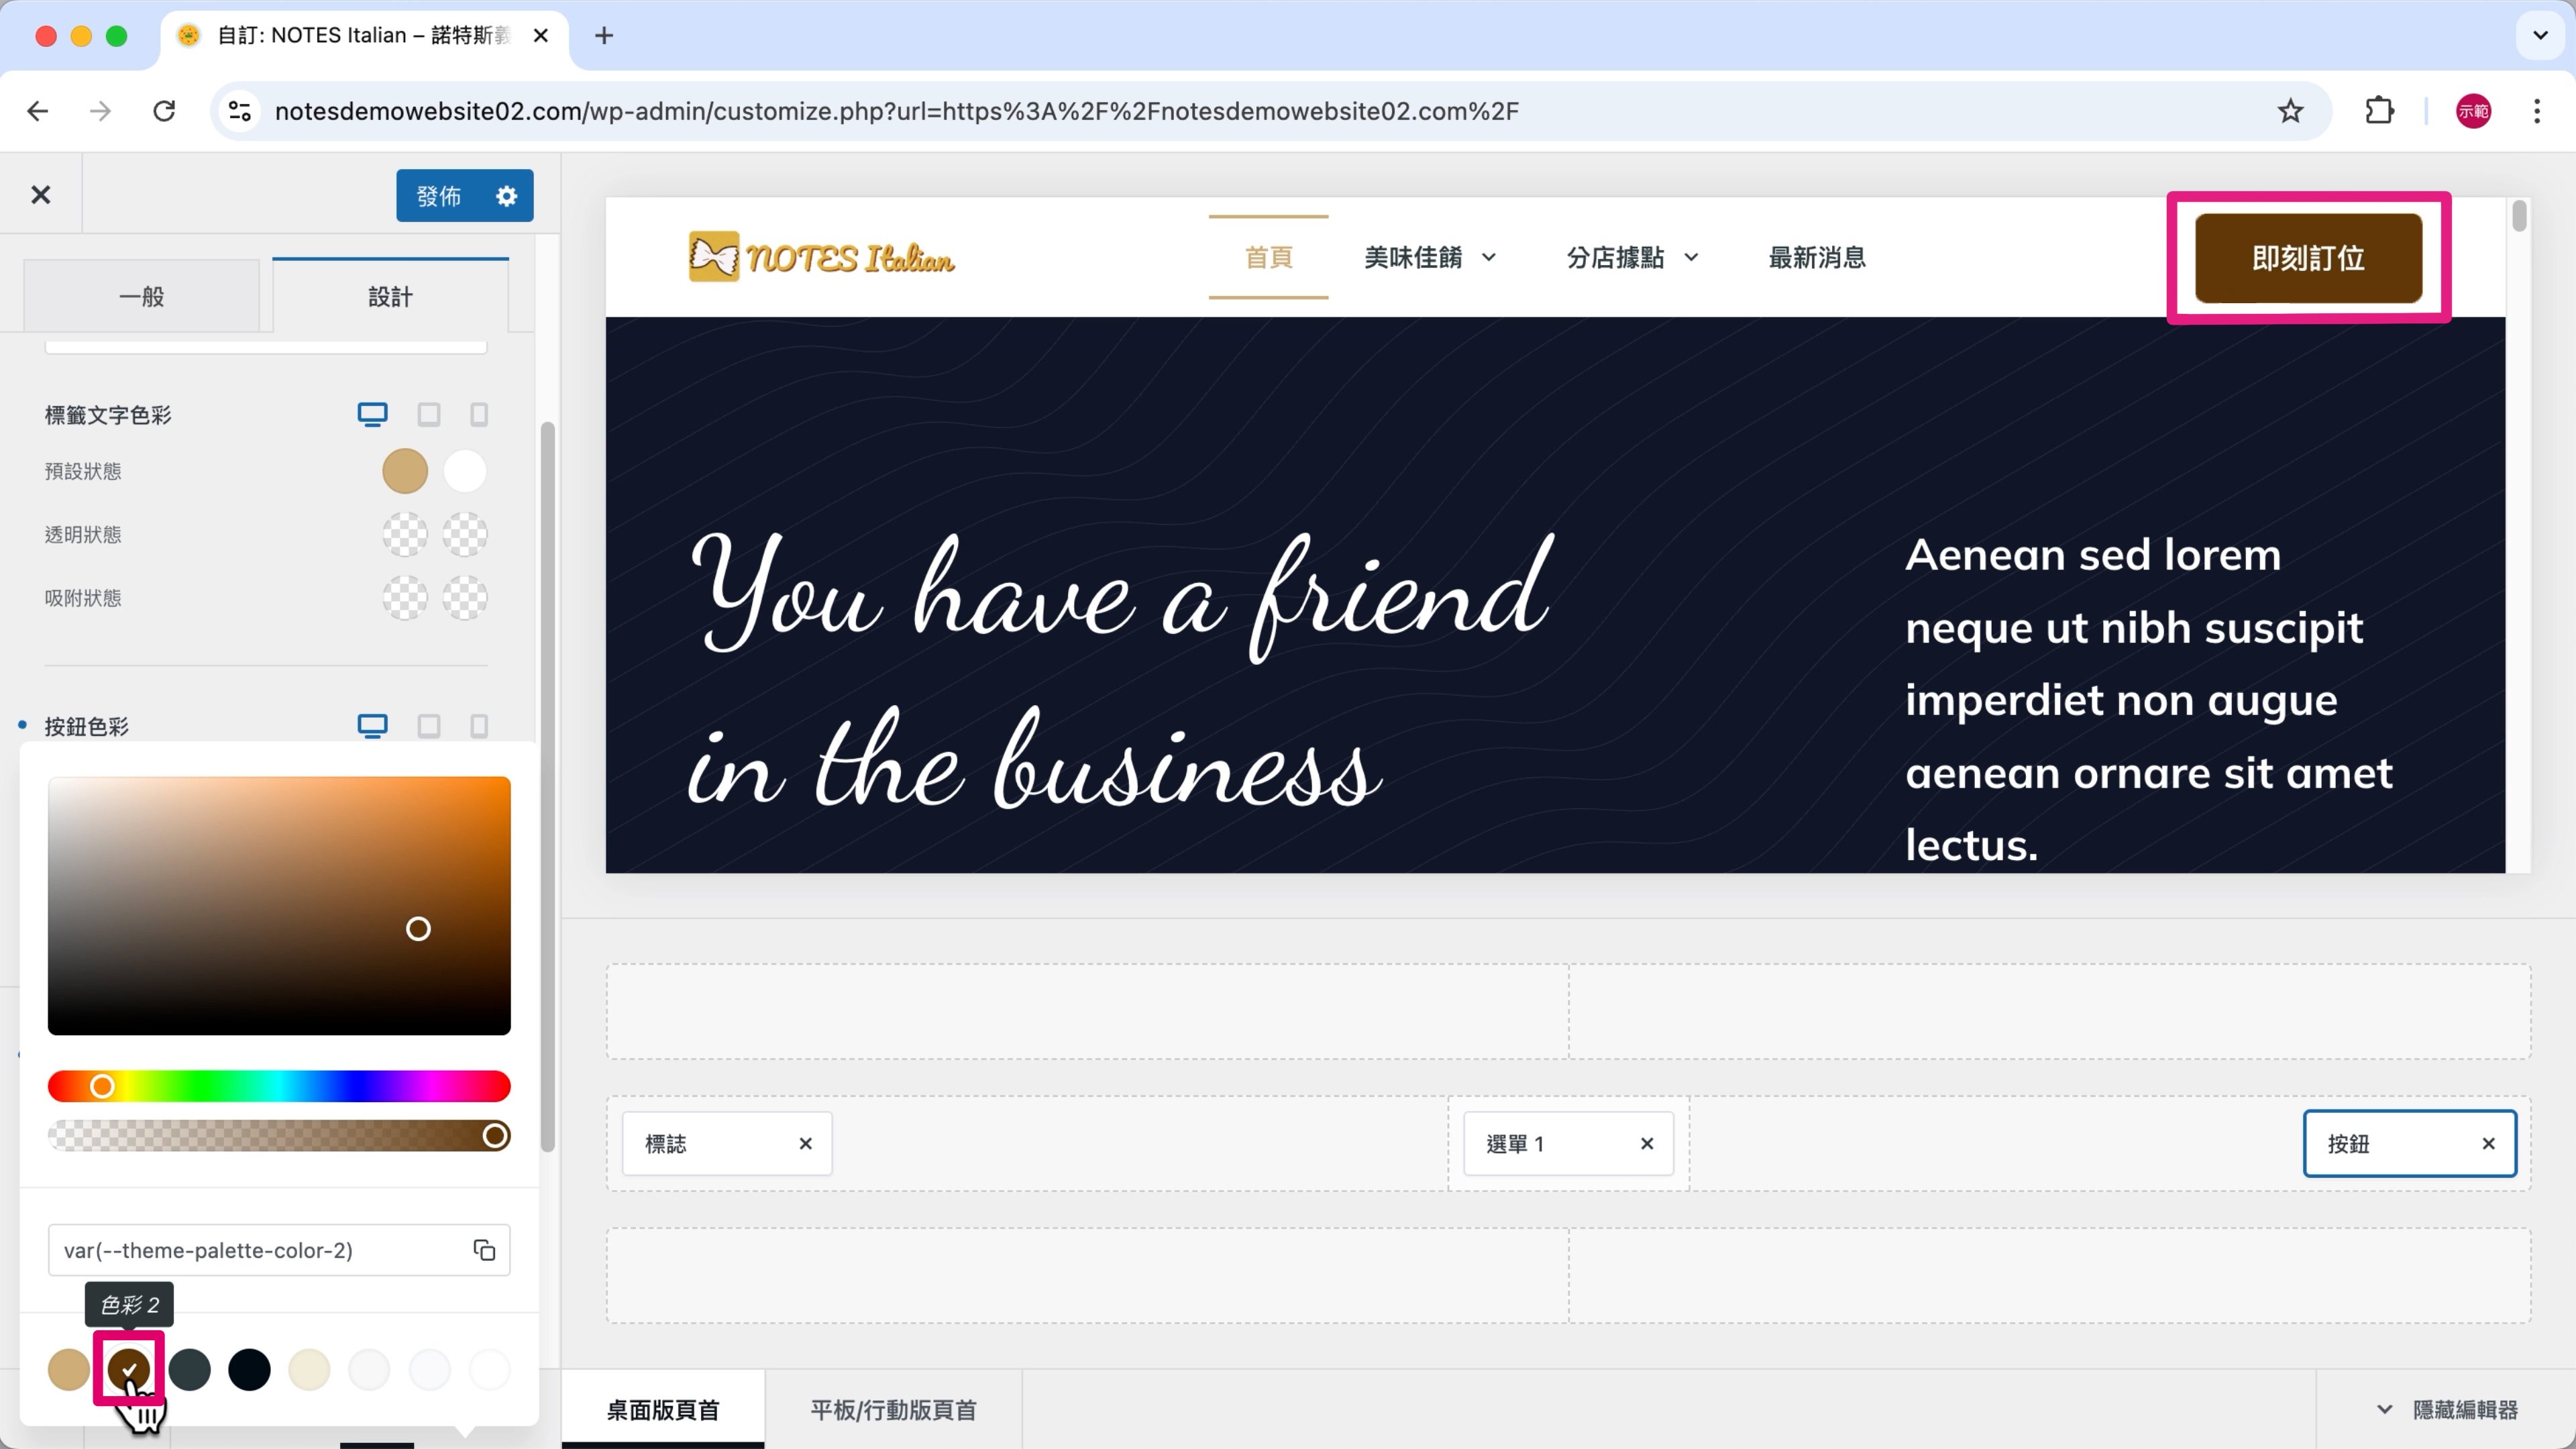This screenshot has width=2576, height=1449.
Task: Bookmark this page with the star icon
Action: click(2290, 111)
